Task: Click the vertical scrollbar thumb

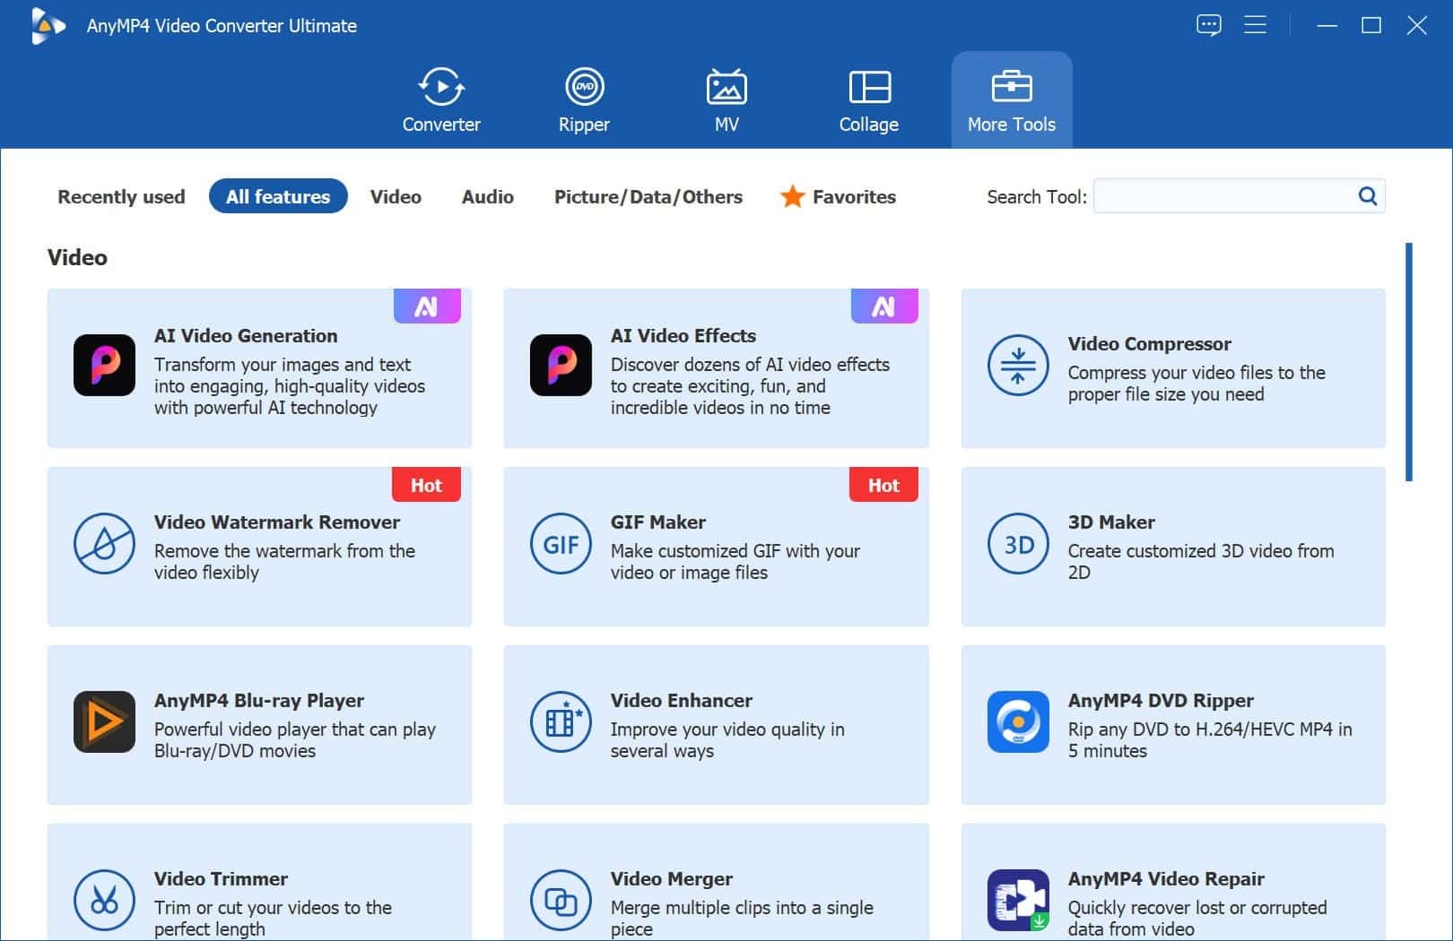Action: [1409, 362]
